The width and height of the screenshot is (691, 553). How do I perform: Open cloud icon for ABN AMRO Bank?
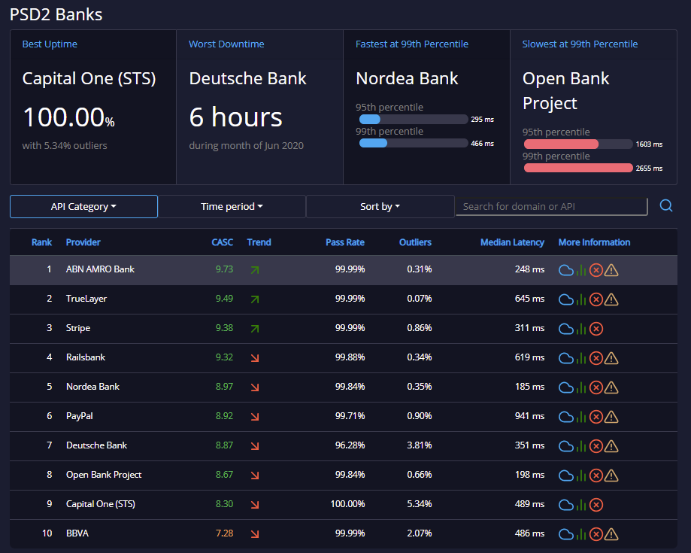566,270
